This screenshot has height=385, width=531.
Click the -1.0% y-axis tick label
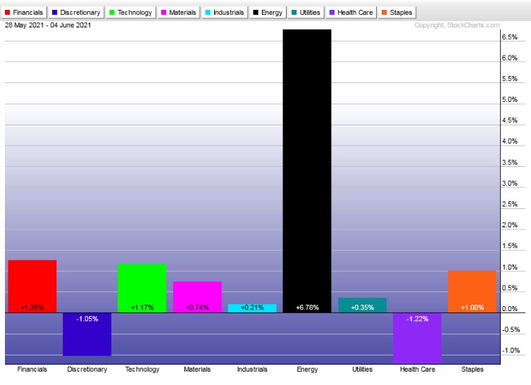point(511,351)
